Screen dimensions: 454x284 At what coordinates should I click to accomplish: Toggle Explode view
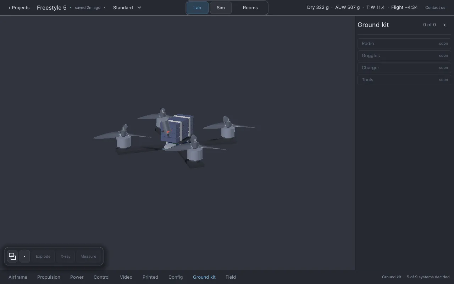43,256
